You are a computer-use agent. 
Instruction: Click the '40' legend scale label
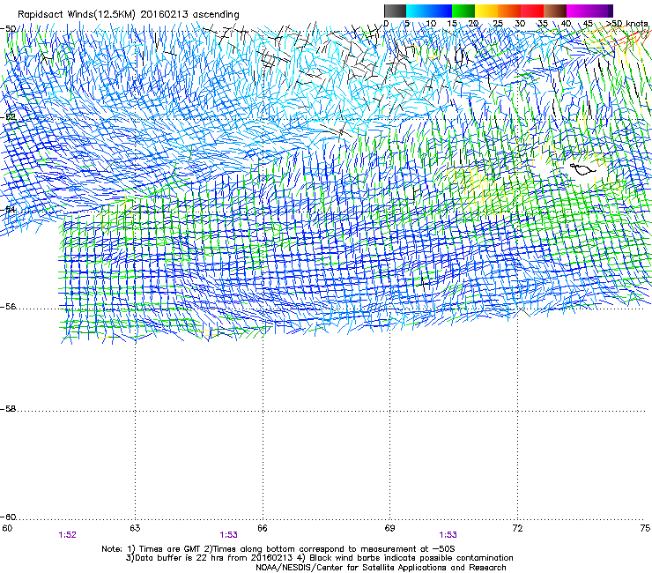(566, 24)
